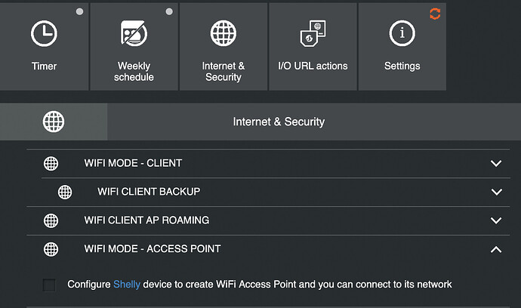Enable the WiFi Access Point checkbox
This screenshot has height=308, width=521.
[49, 285]
